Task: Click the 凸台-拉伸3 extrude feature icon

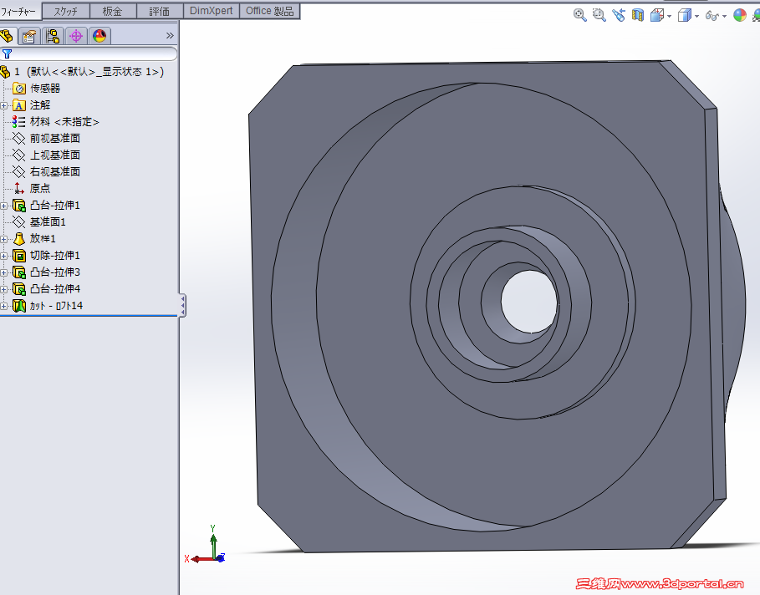Action: point(19,272)
